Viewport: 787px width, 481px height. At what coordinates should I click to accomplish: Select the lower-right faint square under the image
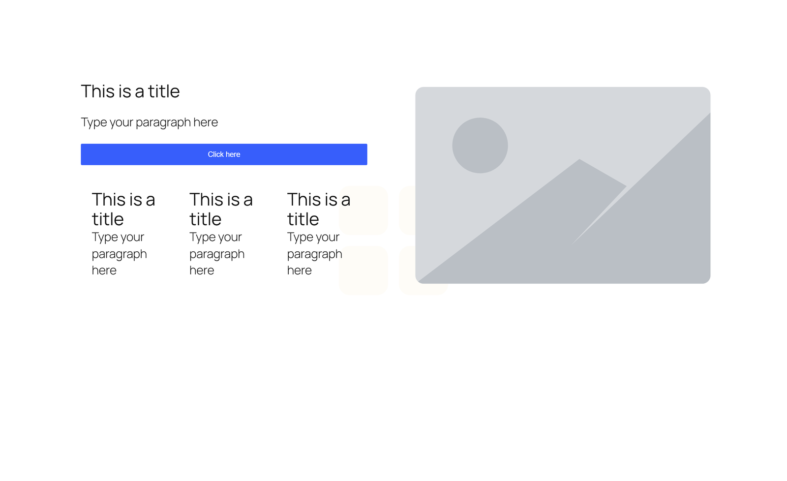tap(423, 289)
